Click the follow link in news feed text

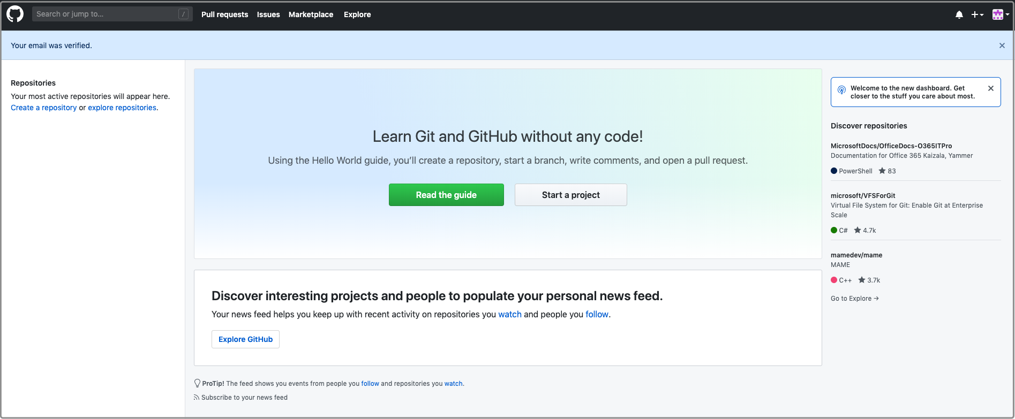(x=597, y=314)
